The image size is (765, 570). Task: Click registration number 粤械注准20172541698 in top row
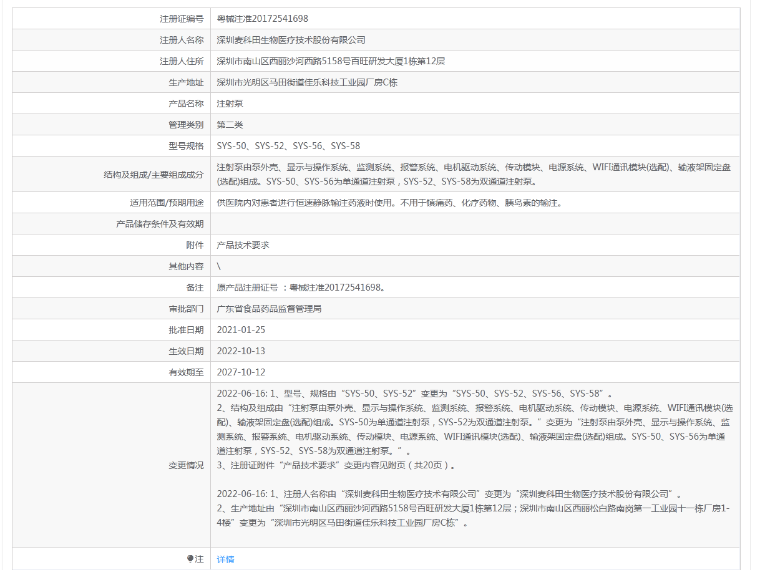[x=262, y=19]
